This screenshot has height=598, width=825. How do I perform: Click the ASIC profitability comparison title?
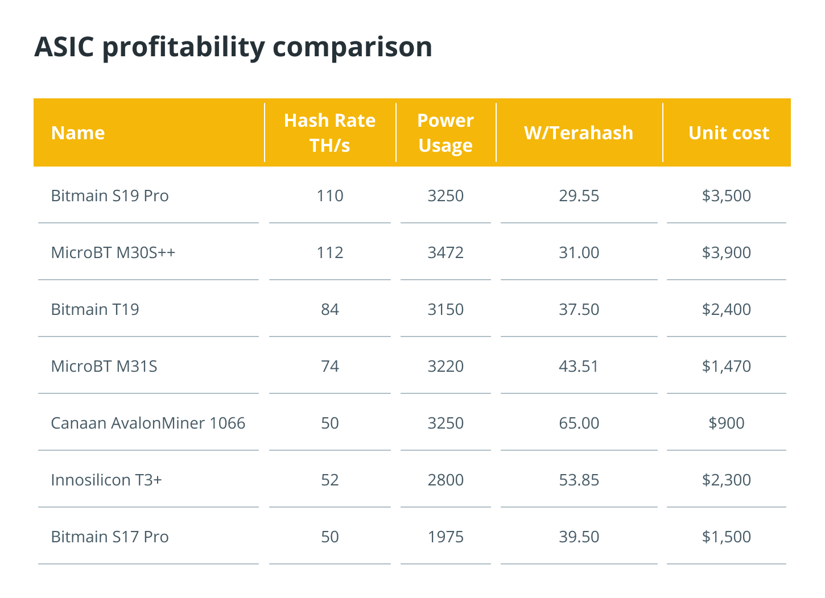pyautogui.click(x=233, y=47)
